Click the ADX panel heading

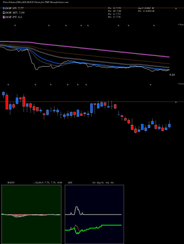pyautogui.click(x=70, y=183)
